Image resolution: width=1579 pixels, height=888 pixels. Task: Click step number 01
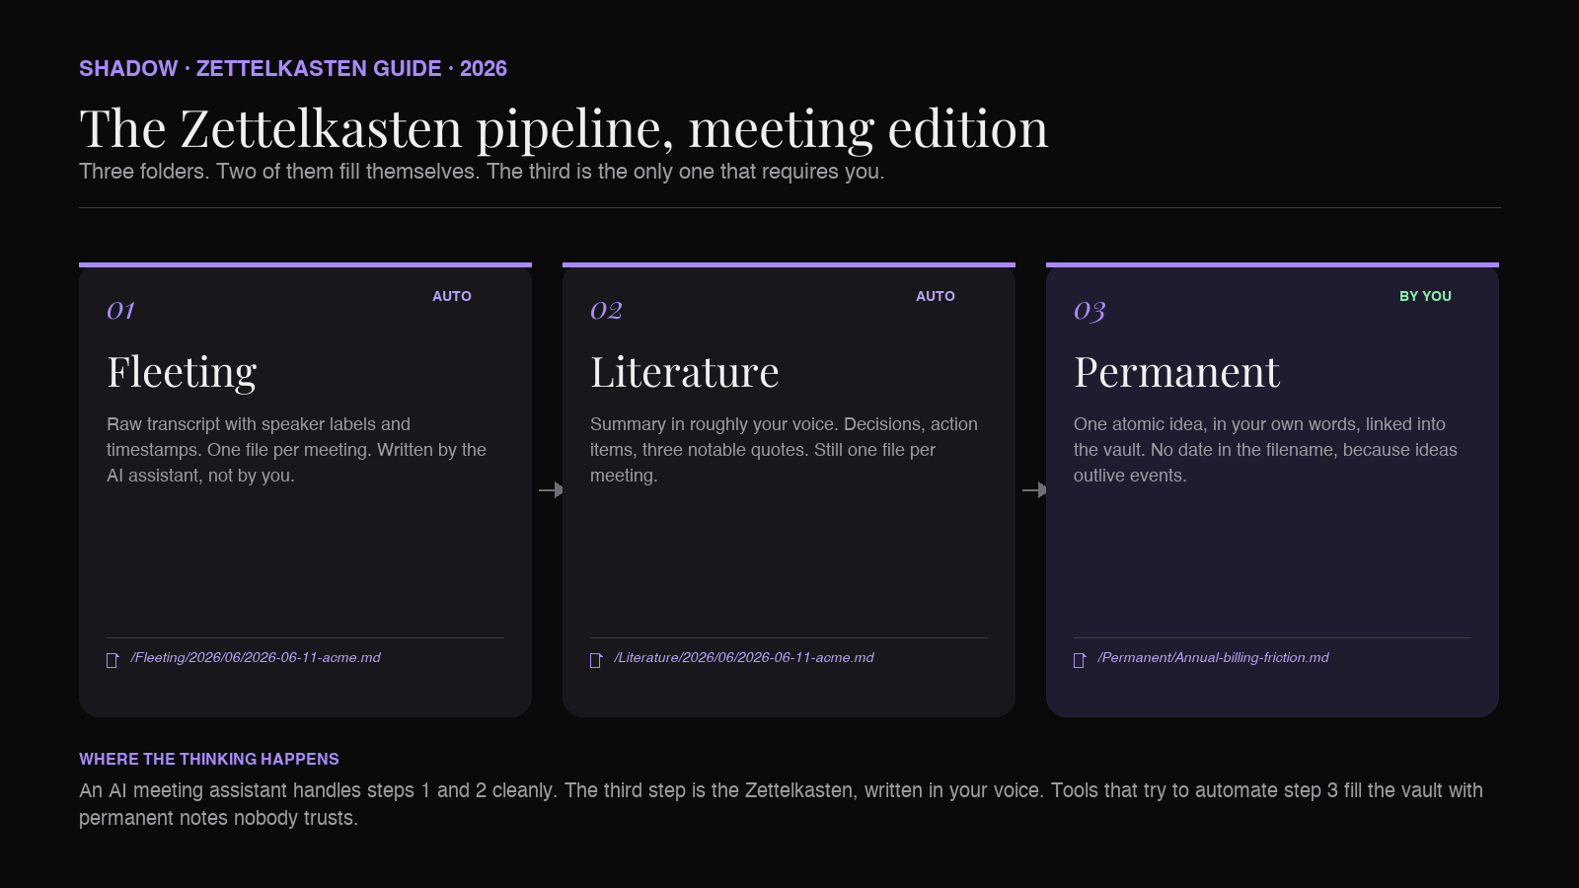pyautogui.click(x=120, y=311)
